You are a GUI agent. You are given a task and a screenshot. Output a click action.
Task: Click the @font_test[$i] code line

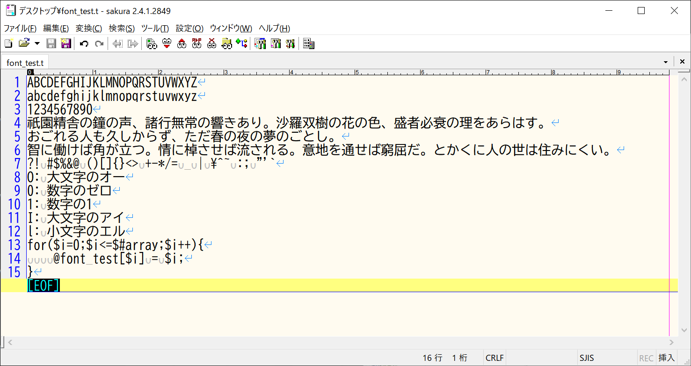pyautogui.click(x=119, y=258)
